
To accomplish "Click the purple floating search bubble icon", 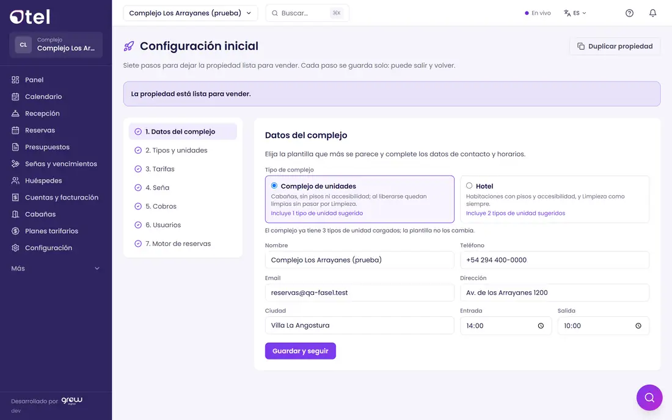I will pos(649,397).
